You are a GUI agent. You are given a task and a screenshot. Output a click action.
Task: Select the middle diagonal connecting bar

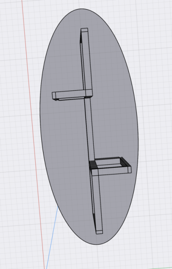point(89,129)
